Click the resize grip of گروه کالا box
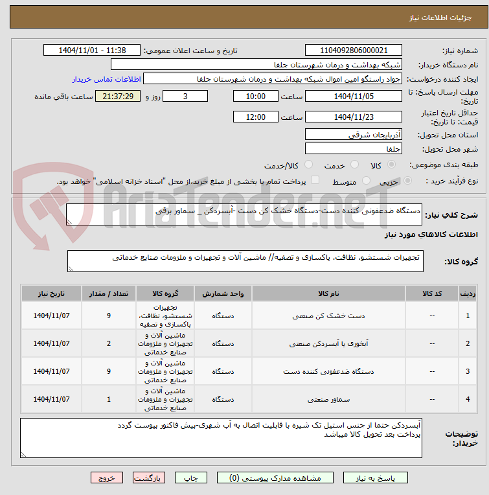This screenshot has height=495, width=489. click(71, 269)
